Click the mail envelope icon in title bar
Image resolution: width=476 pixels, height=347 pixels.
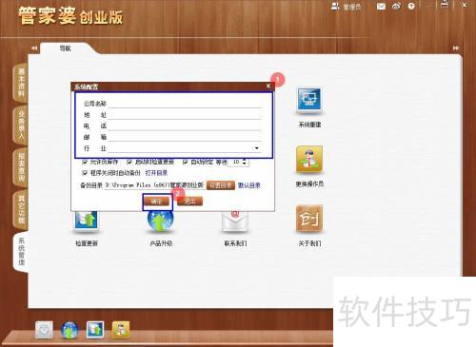point(381,7)
